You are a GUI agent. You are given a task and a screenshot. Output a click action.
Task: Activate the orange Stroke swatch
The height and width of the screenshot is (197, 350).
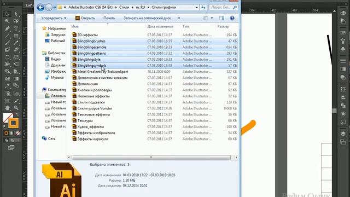point(13,123)
